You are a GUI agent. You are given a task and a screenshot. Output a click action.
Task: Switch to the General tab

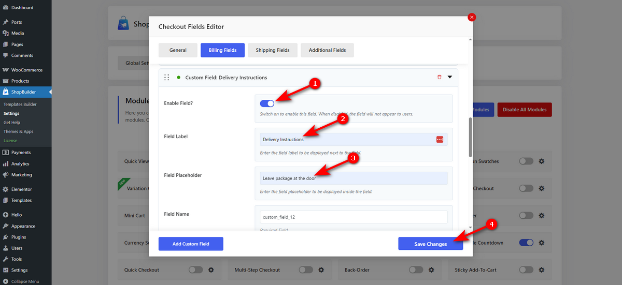(178, 50)
